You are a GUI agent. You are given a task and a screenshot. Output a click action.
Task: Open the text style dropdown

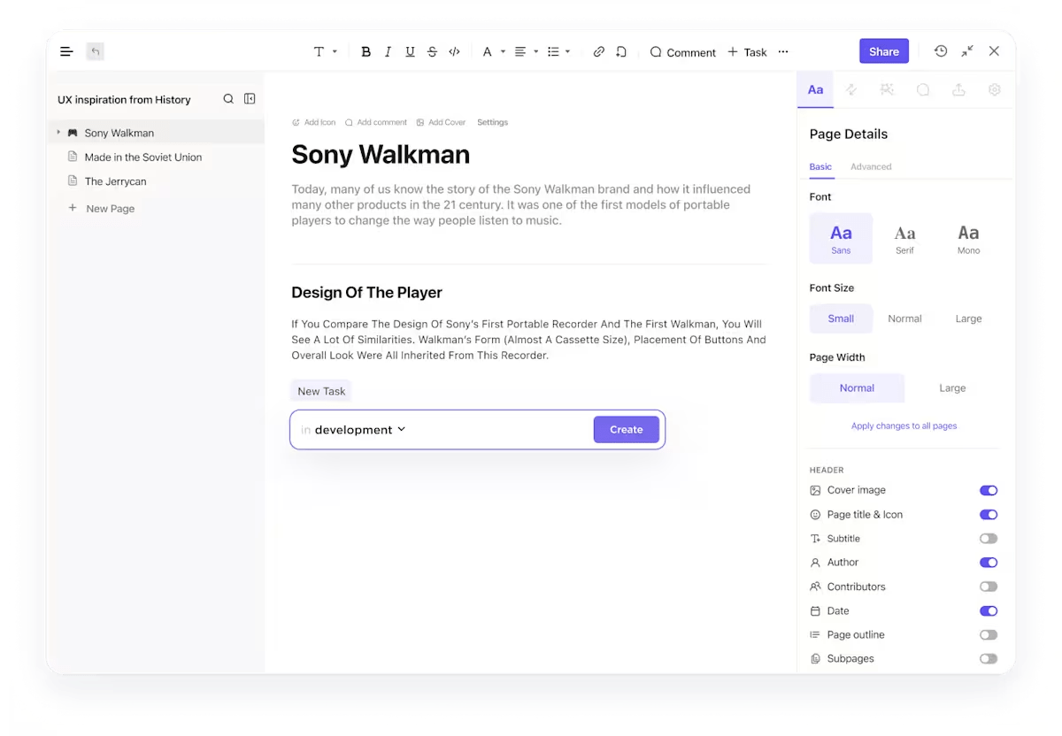(x=324, y=51)
